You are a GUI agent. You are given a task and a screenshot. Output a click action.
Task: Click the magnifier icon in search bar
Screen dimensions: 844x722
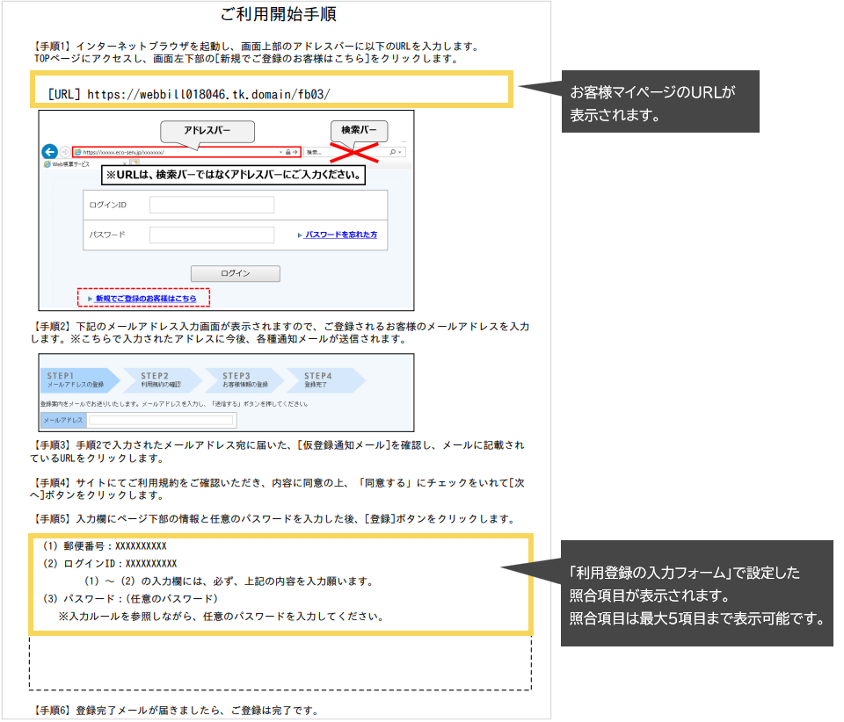pos(393,152)
